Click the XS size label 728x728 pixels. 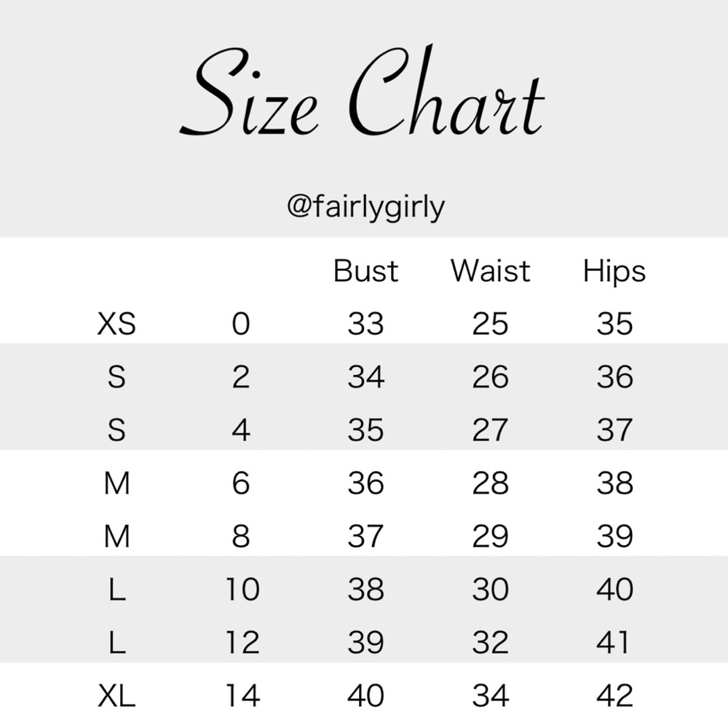pos(116,323)
